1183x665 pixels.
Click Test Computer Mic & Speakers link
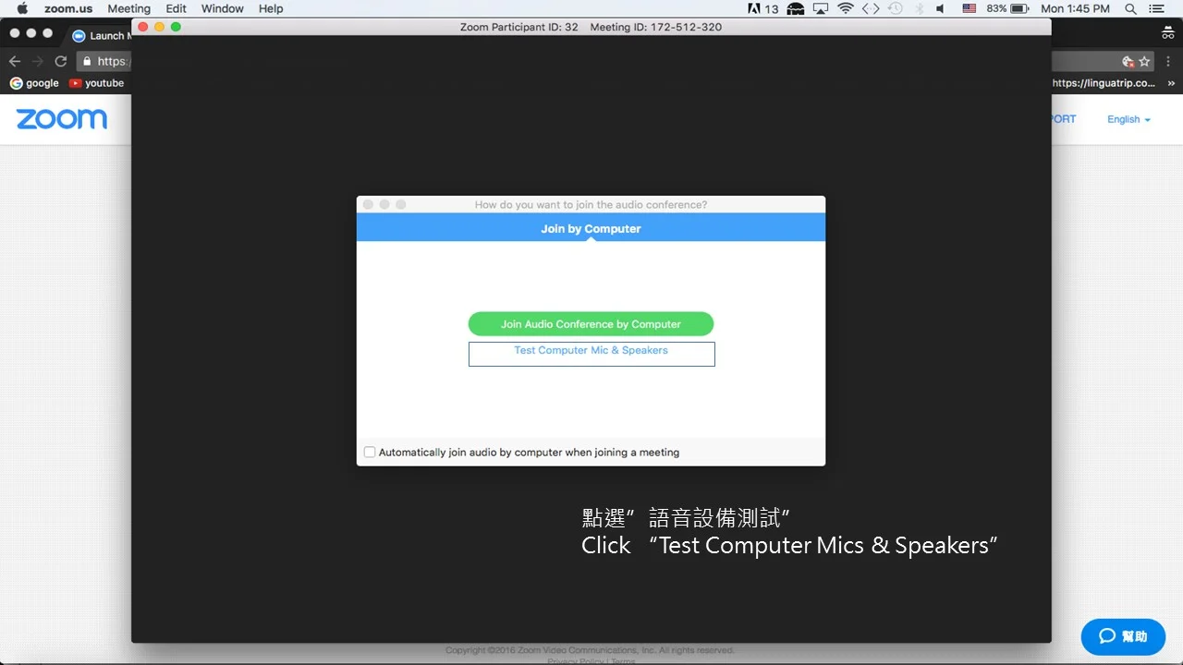point(591,351)
